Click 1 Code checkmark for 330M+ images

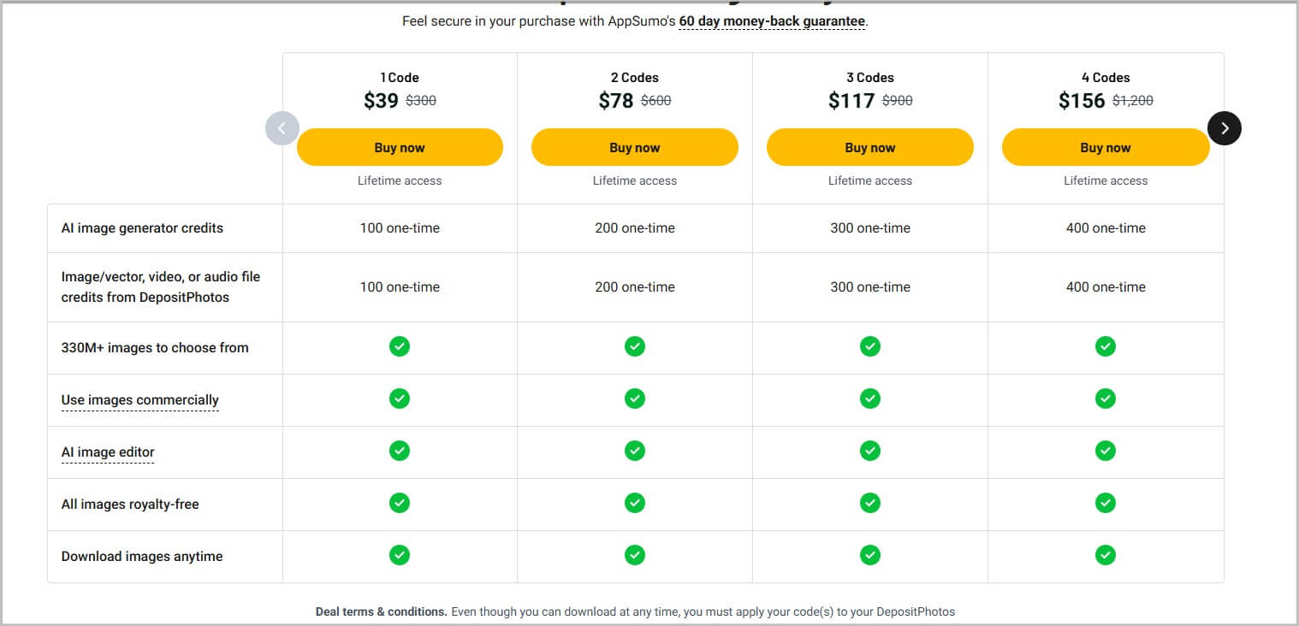click(400, 346)
